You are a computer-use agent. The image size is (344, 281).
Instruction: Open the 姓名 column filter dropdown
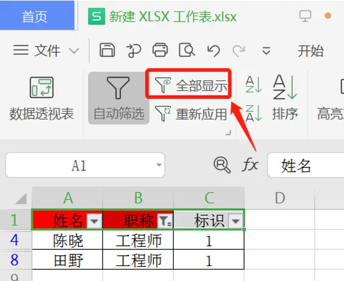click(94, 221)
